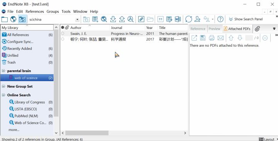This screenshot has height=141, width=278.
Task: Click Format Bibliography icon
Action: [x=169, y=19]
